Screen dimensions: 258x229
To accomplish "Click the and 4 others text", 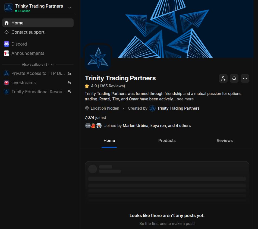I will (179, 126).
